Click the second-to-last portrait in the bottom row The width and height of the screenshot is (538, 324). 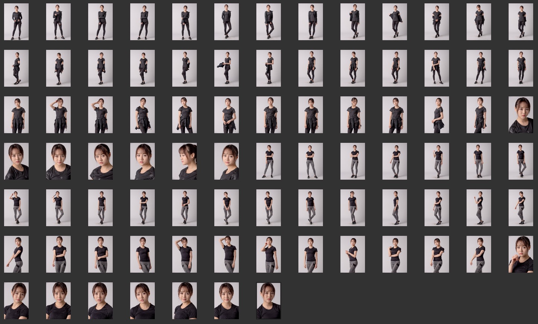point(227,301)
